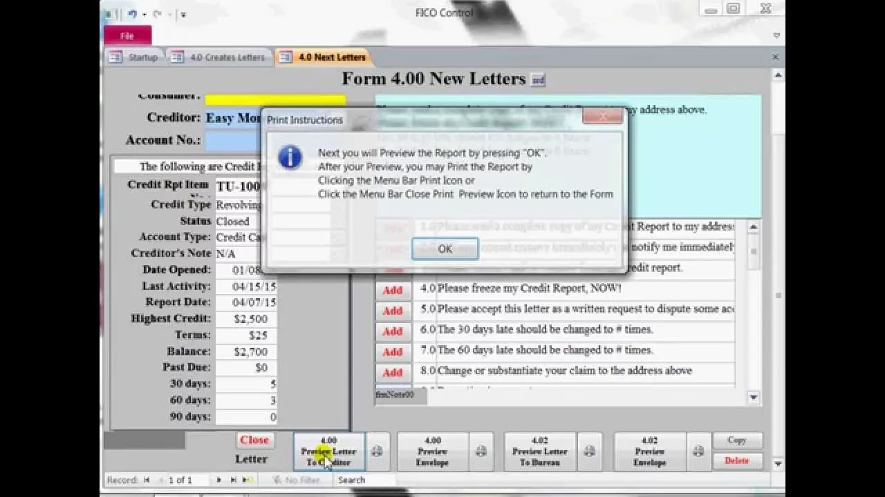
Task: Add note 4.0 Please freeze my Credit Report
Action: tap(393, 290)
